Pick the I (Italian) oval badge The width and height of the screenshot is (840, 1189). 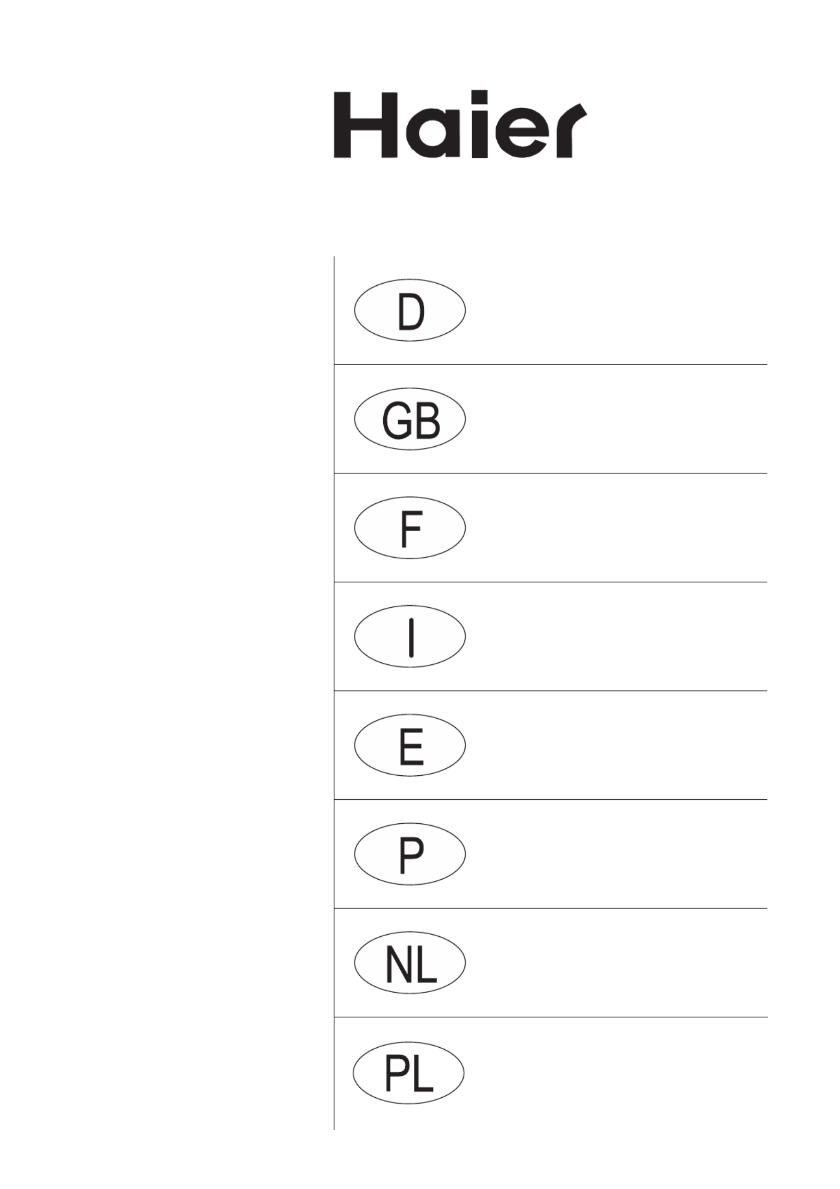click(409, 636)
